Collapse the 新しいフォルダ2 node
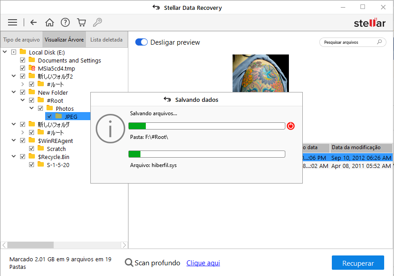 pos(14,76)
